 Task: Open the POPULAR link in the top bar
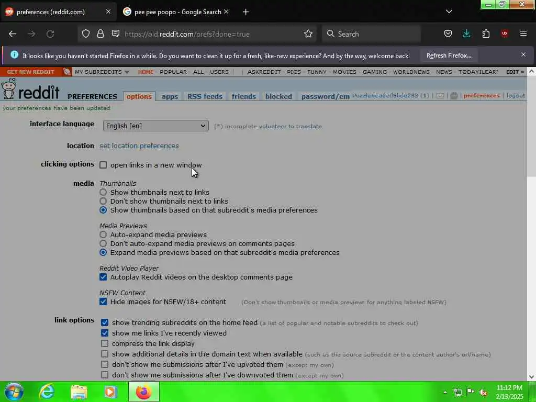(173, 72)
